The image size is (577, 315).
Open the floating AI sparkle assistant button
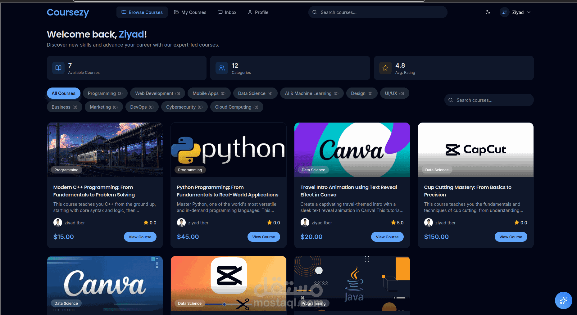coord(564,300)
